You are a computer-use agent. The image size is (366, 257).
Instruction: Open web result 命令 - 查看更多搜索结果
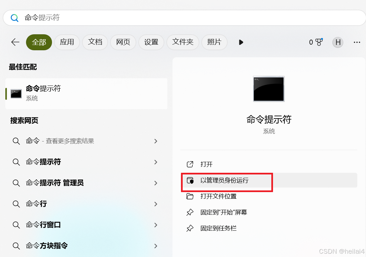[86, 141]
